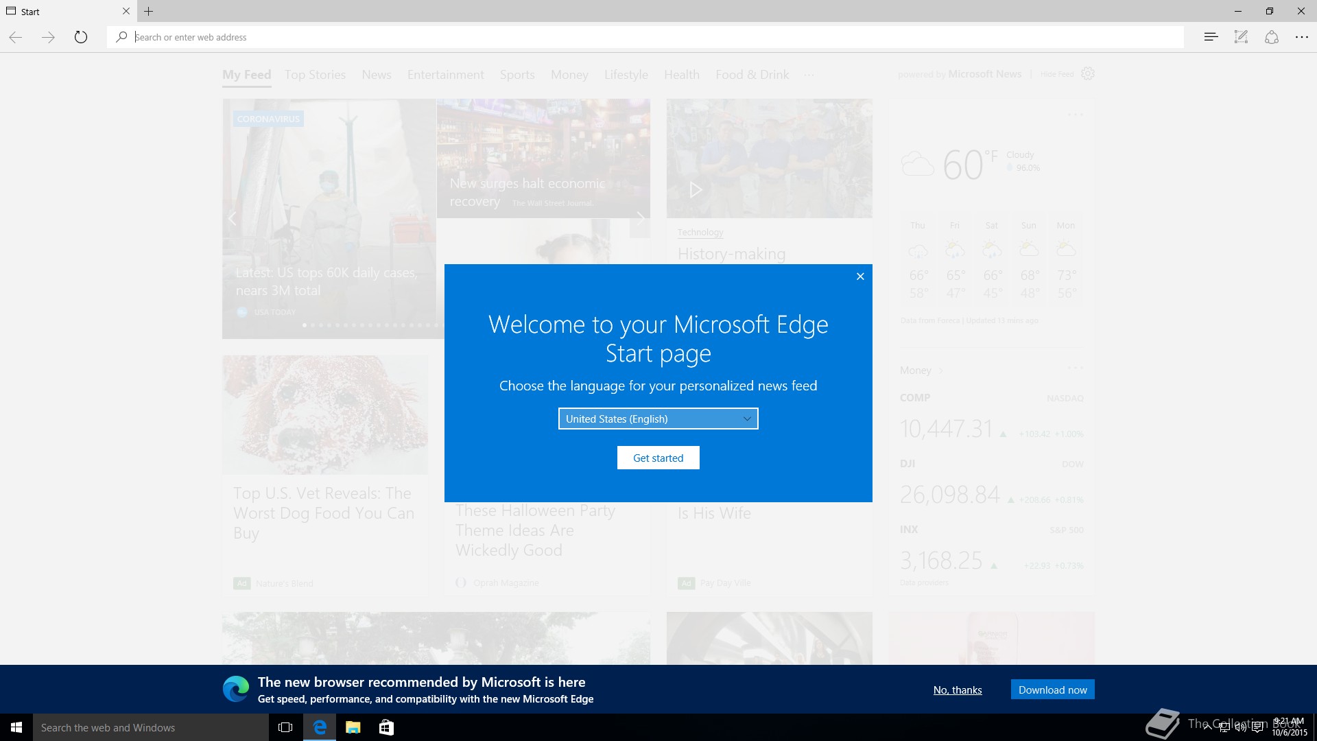The image size is (1317, 741).
Task: Close the Start tab
Action: (x=126, y=11)
